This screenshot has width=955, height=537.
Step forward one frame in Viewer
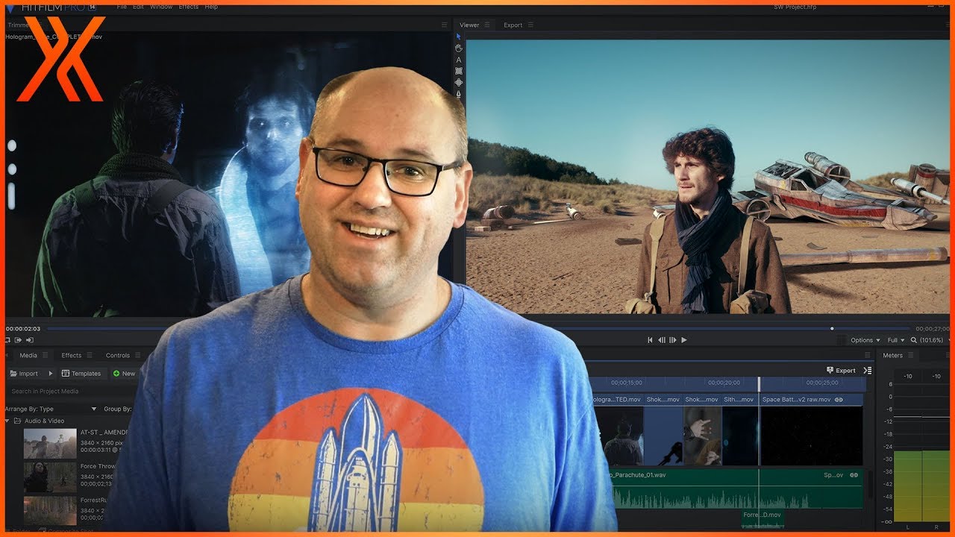coord(673,340)
